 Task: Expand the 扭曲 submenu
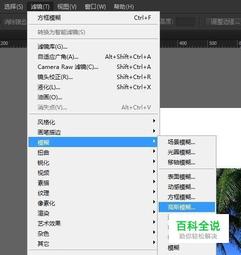coord(93,152)
